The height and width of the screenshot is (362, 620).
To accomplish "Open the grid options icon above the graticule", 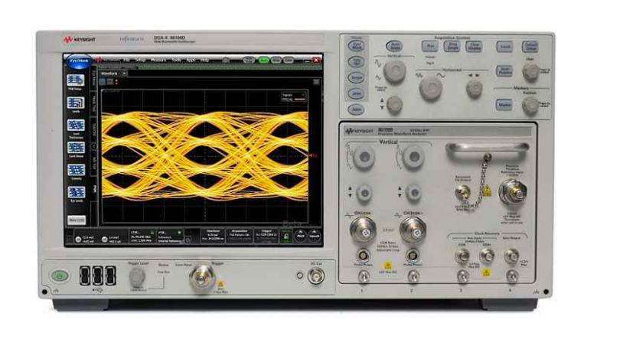I will point(316,82).
